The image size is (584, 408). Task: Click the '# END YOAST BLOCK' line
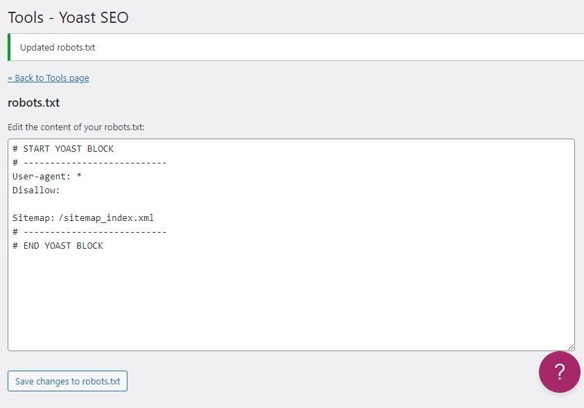[x=57, y=246]
